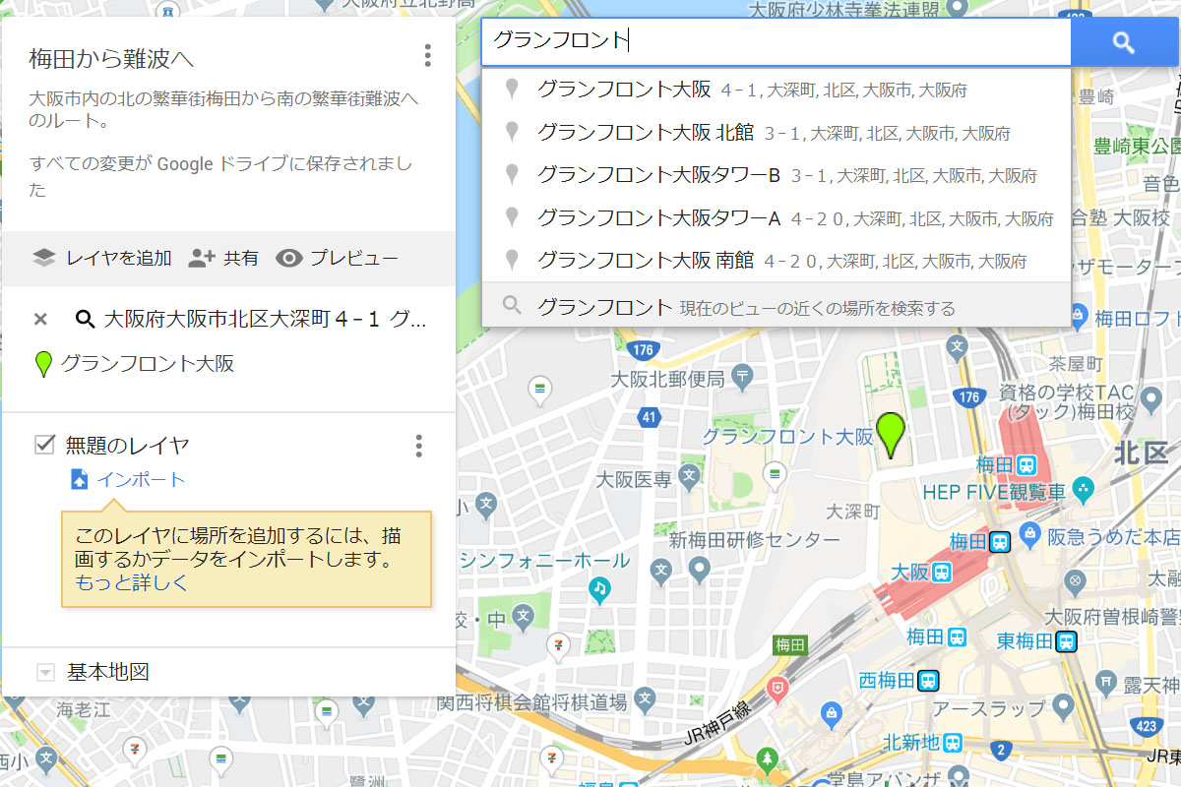Open the 無題のレイヤ layer options menu

point(418,446)
